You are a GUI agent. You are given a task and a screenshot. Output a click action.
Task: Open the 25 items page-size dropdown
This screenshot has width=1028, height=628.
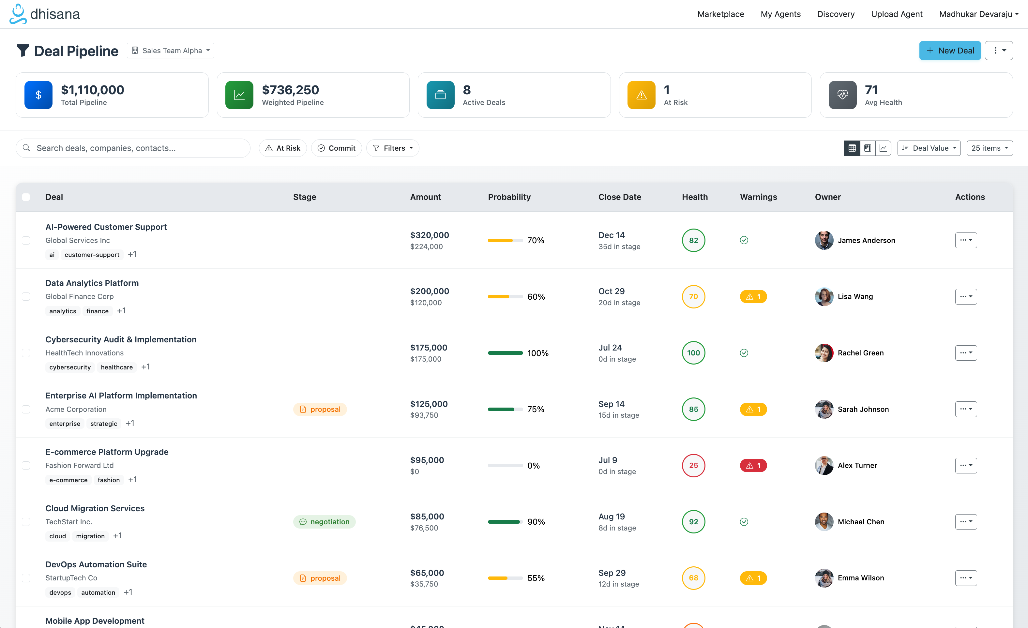pos(989,148)
